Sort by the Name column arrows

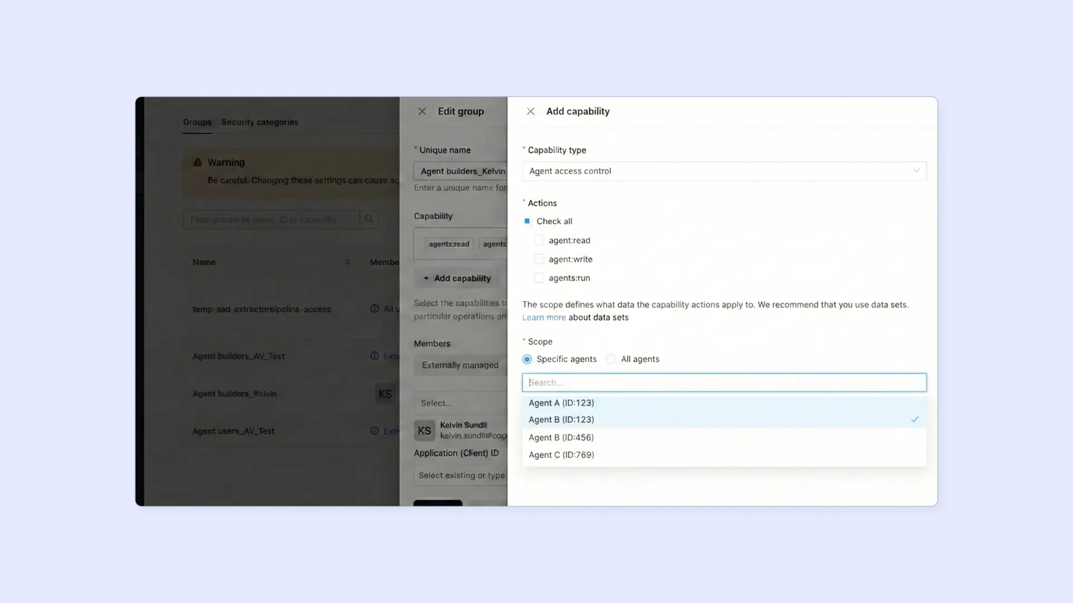(x=347, y=262)
